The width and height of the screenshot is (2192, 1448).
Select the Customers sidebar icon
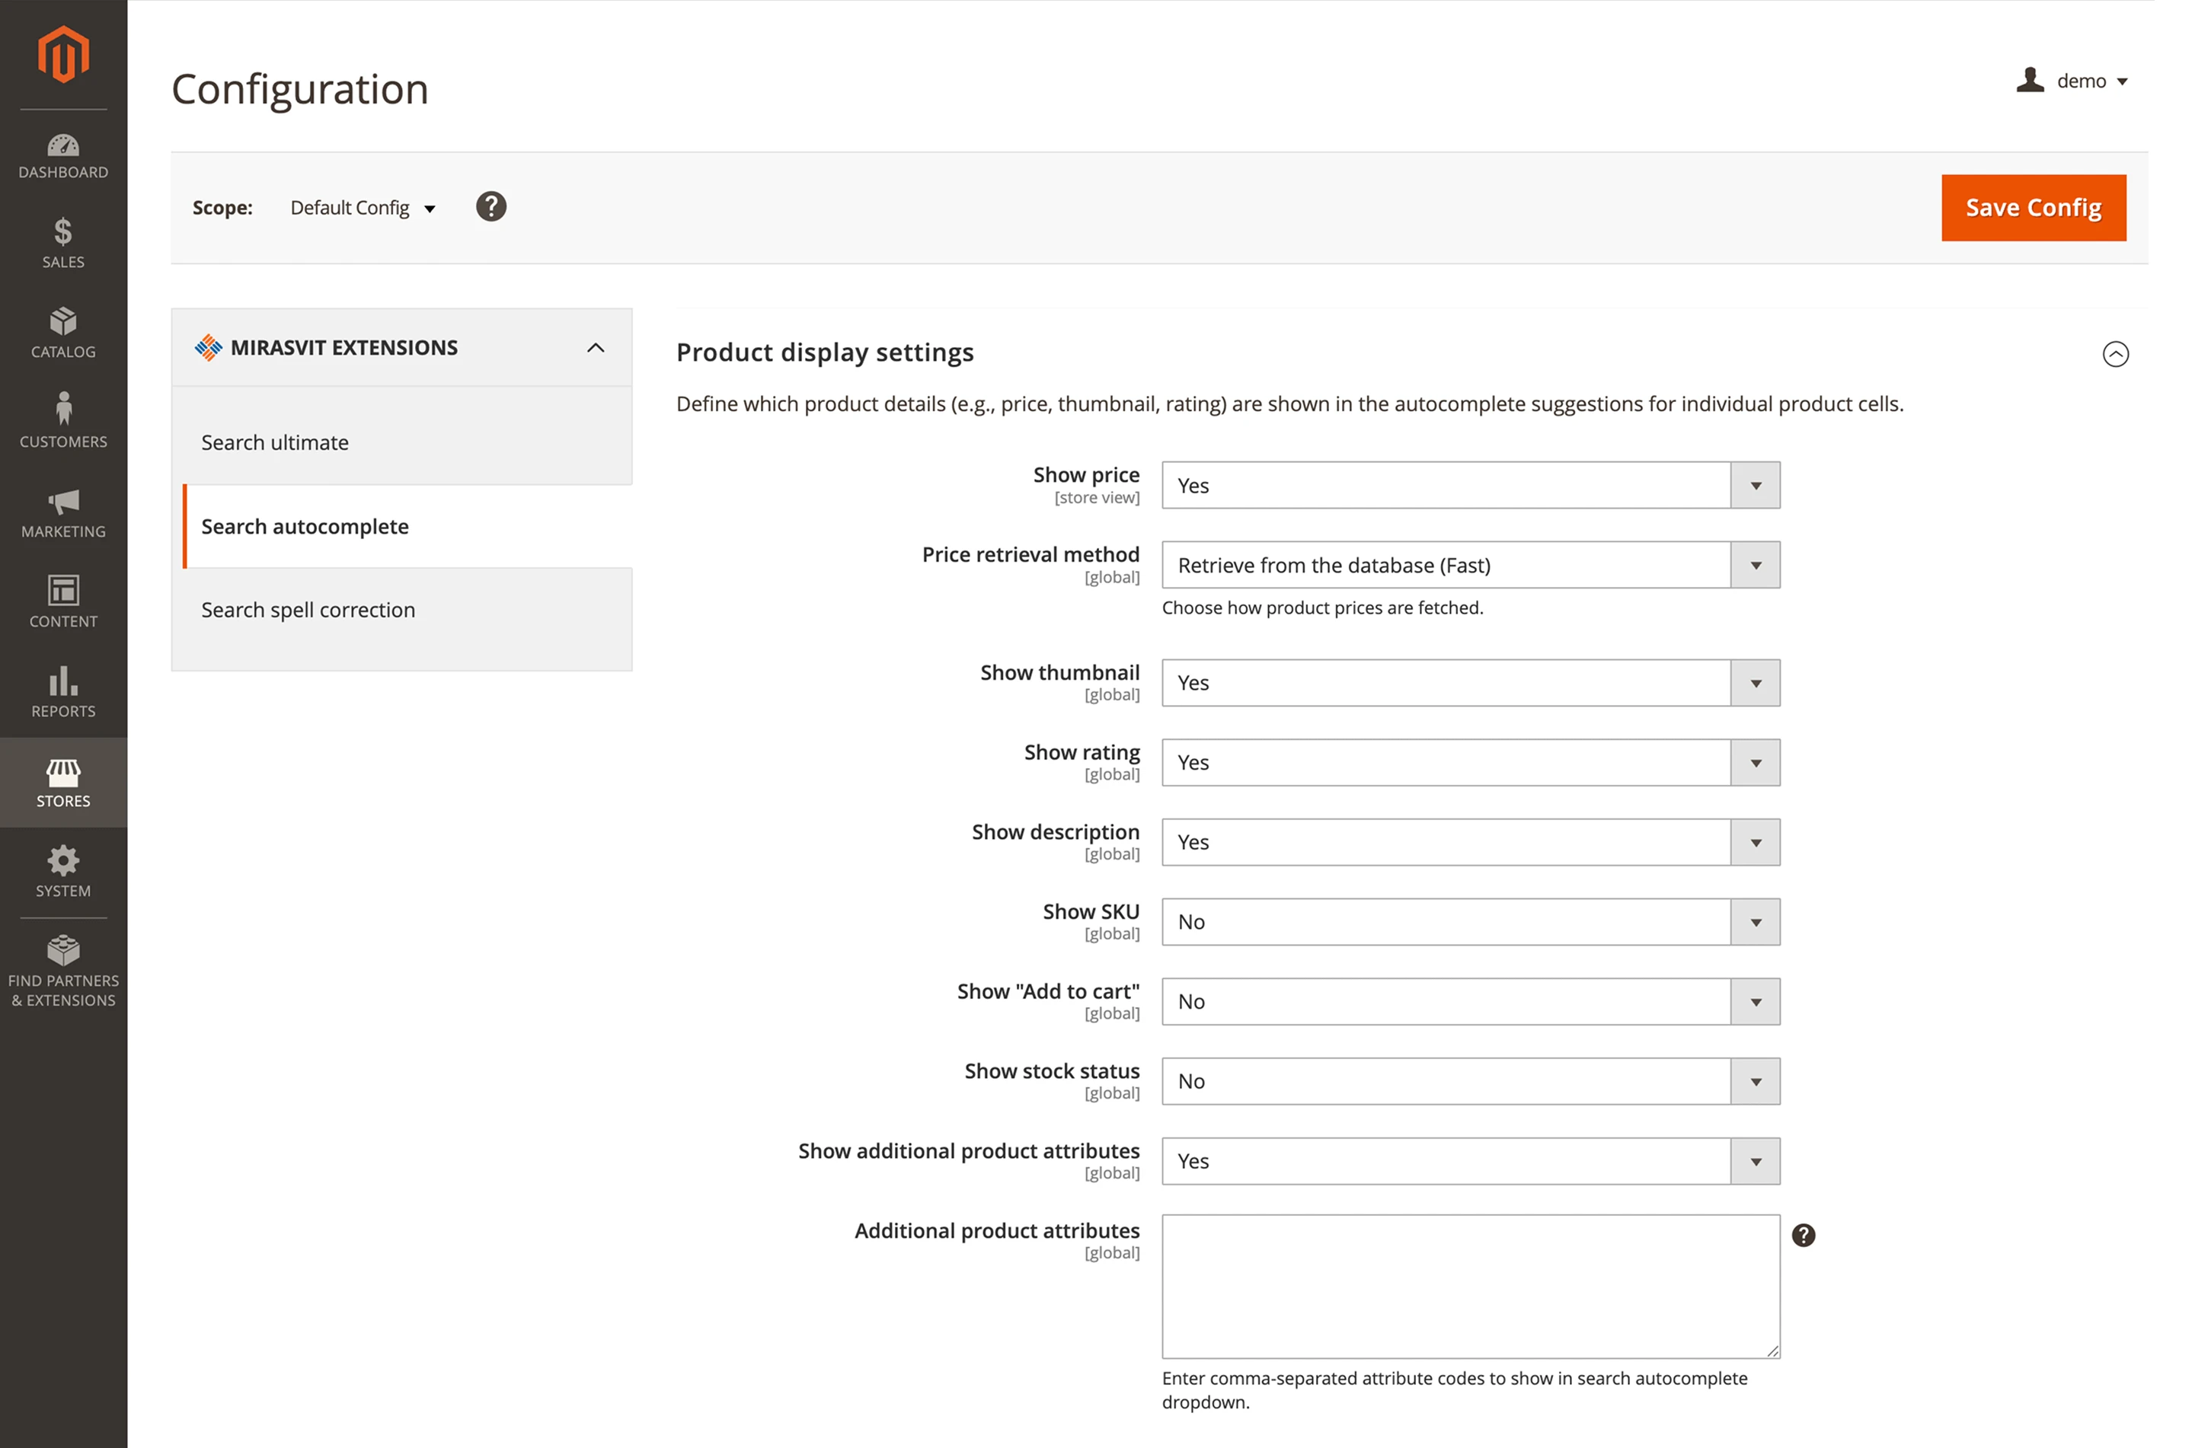(62, 420)
